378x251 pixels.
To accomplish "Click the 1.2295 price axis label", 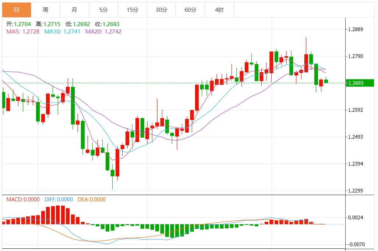I will 356,191.
